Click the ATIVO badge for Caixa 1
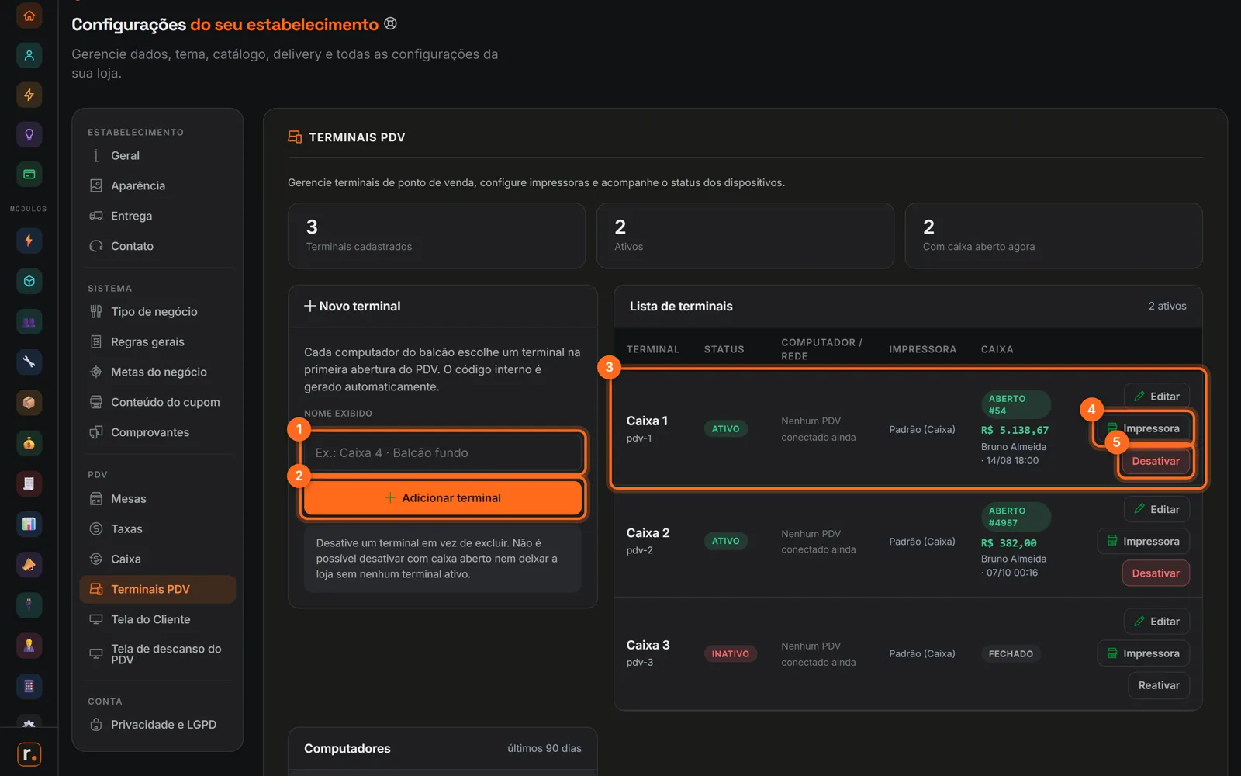 (x=725, y=429)
